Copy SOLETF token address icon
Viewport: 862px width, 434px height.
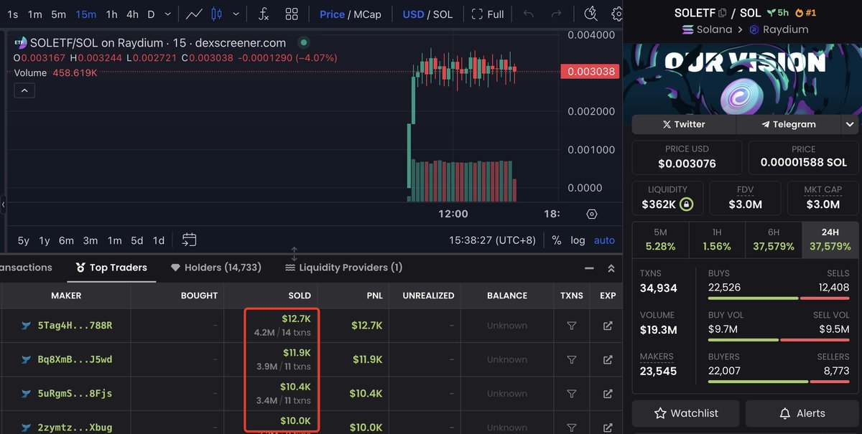point(722,13)
